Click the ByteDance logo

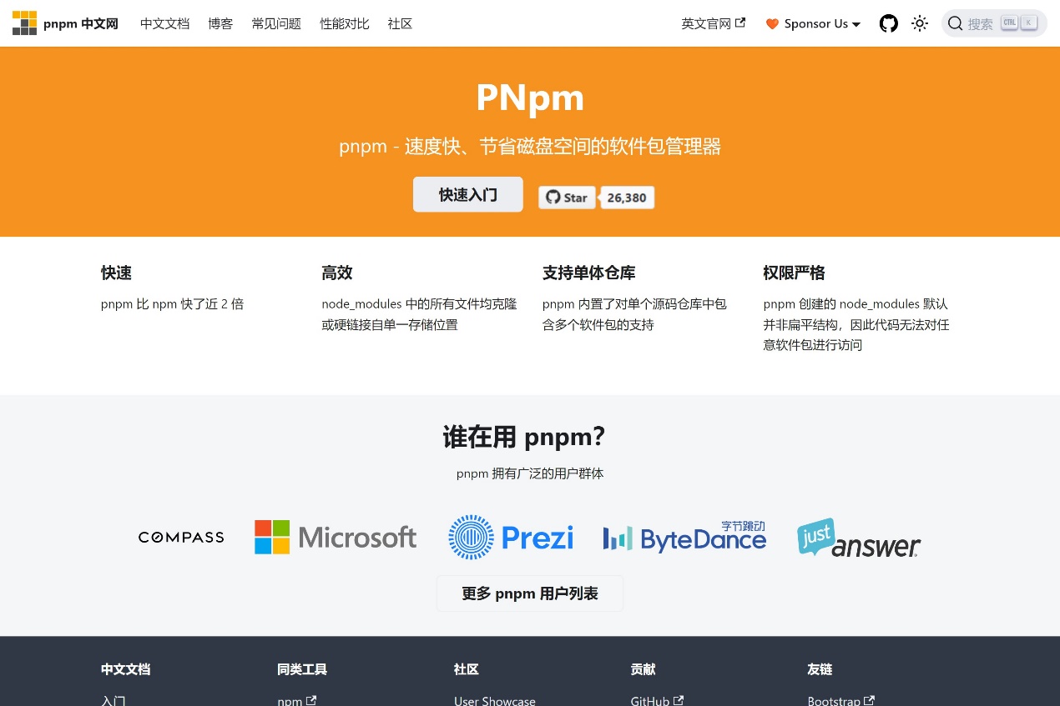(684, 538)
